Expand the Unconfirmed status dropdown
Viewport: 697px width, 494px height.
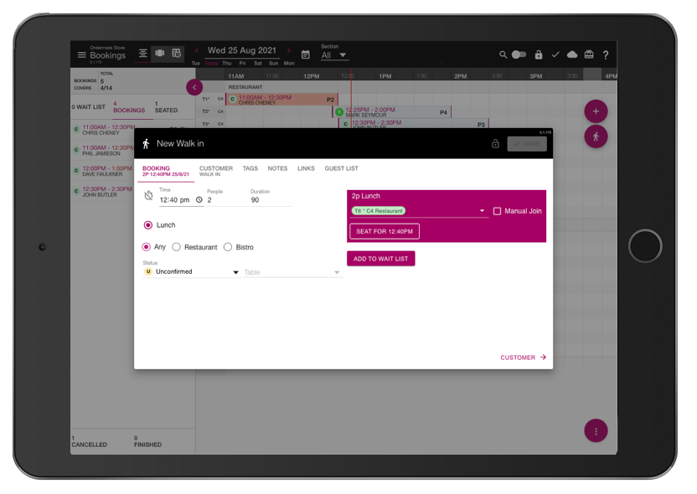point(191,272)
